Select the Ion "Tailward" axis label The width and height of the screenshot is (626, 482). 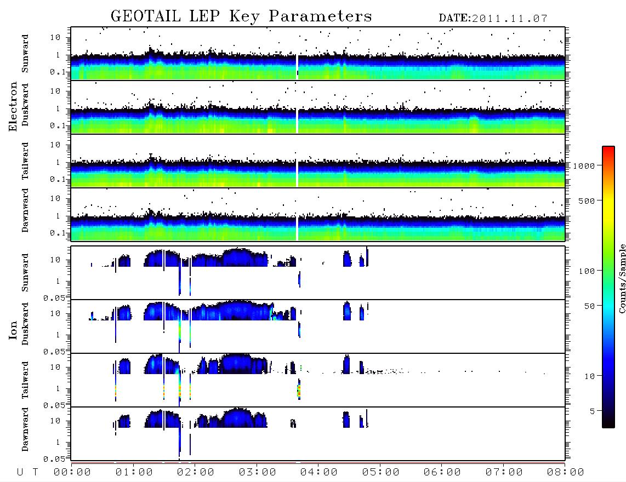coord(25,380)
